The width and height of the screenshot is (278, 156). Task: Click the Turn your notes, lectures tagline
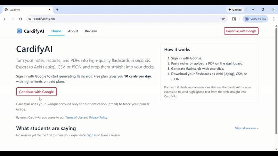[85, 63]
